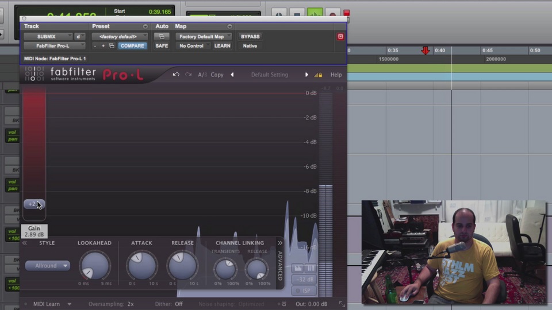Click Copy to copy A/B state
This screenshot has height=310, width=552.
pos(217,75)
